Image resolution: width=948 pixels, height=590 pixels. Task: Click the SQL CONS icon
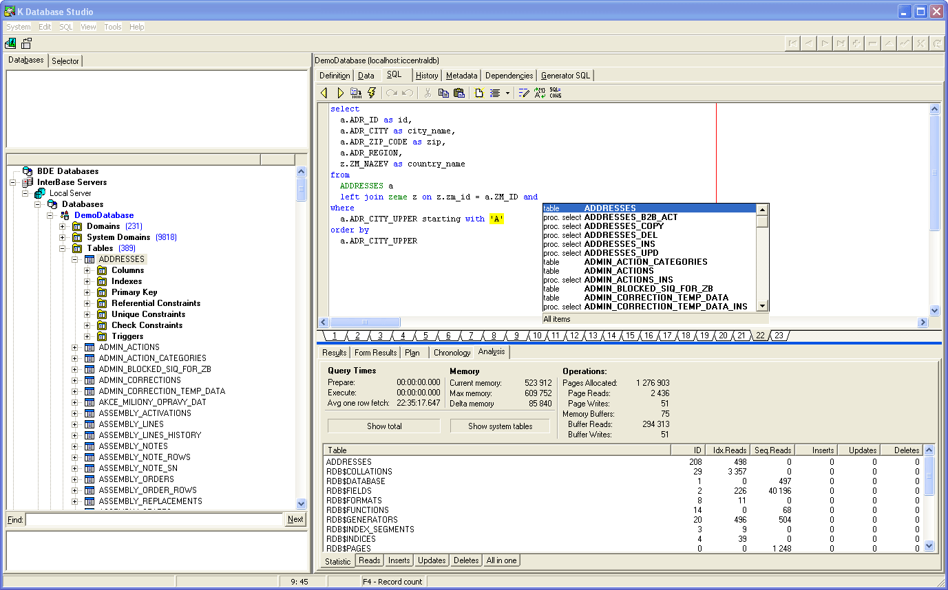tap(555, 93)
